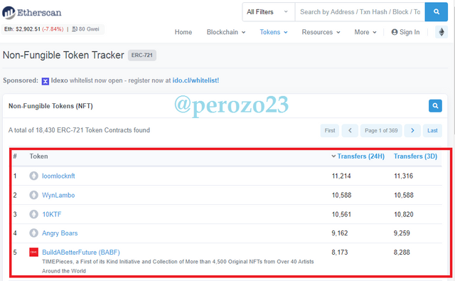Image resolution: width=455 pixels, height=281 pixels.
Task: Open the Ethereum network icon button
Action: 441,32
